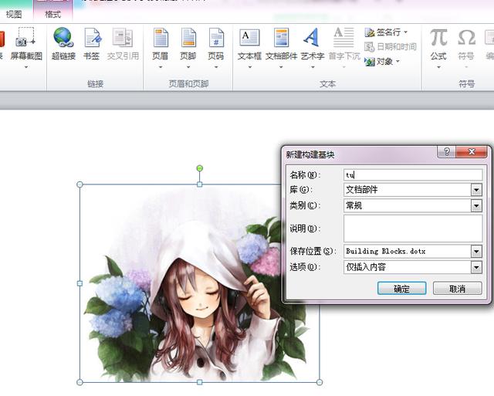
Task: Open the dropdown arrow beside 对象
Action: 398,62
